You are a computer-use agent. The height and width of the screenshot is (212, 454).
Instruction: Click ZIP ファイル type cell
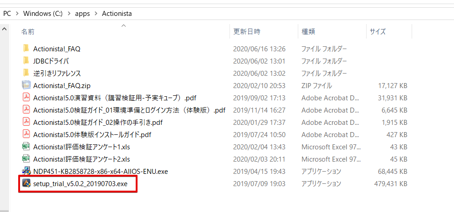point(317,85)
